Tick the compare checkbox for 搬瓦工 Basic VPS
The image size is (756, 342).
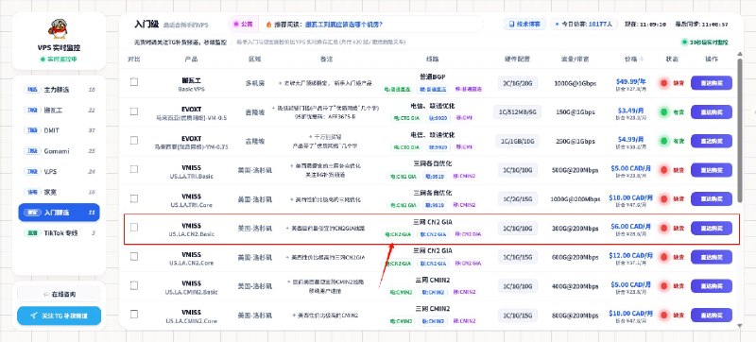(134, 82)
